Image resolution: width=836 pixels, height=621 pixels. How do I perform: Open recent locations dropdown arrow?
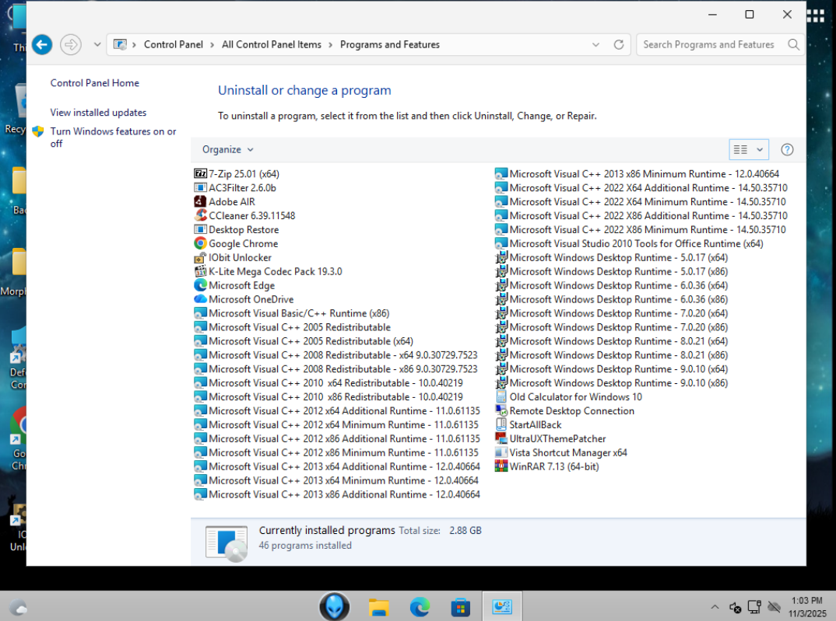tap(97, 45)
